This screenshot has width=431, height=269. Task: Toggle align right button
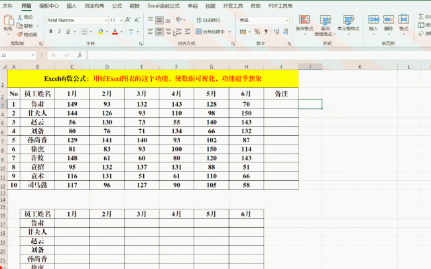coord(168,32)
